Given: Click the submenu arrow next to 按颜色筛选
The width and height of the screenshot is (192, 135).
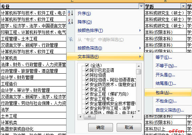Looking at the screenshot, I should pos(140,48).
